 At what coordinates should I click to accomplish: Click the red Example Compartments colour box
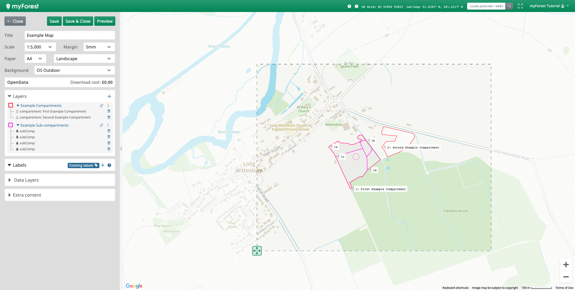(x=11, y=105)
